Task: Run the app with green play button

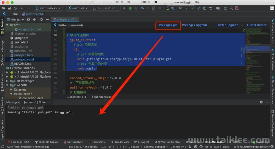Action: coord(124,8)
